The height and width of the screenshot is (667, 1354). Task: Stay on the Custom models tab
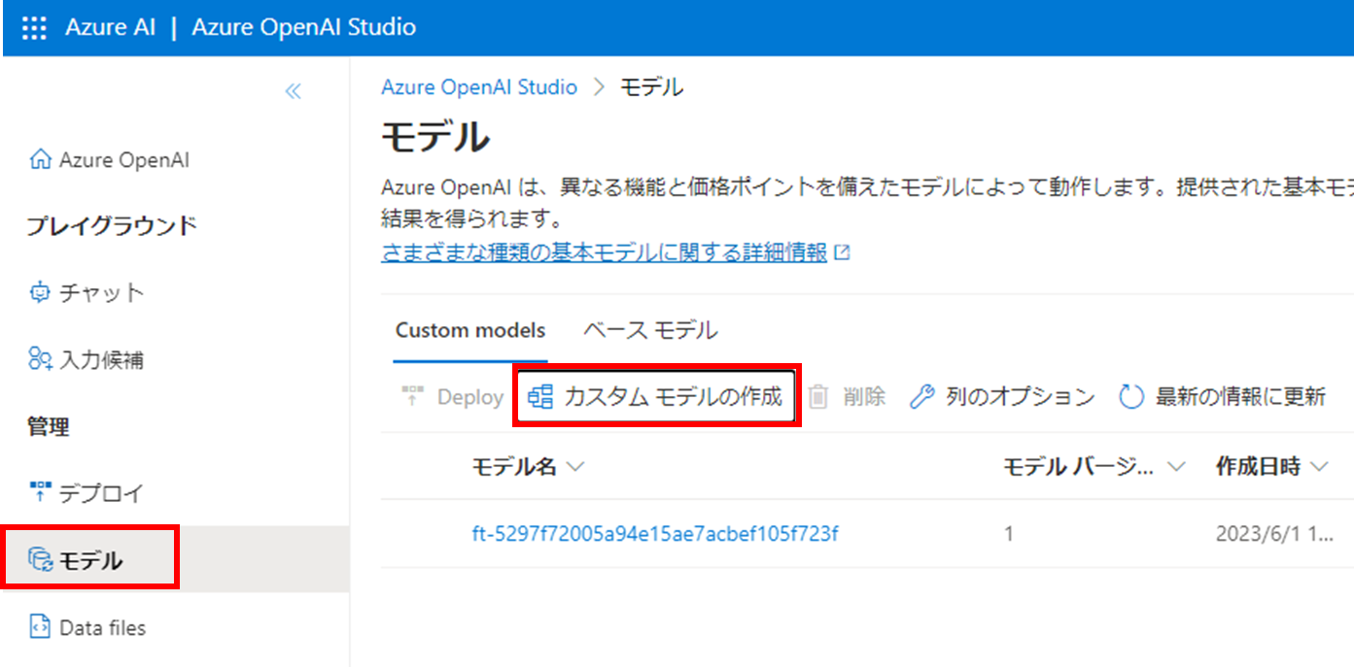coord(469,329)
